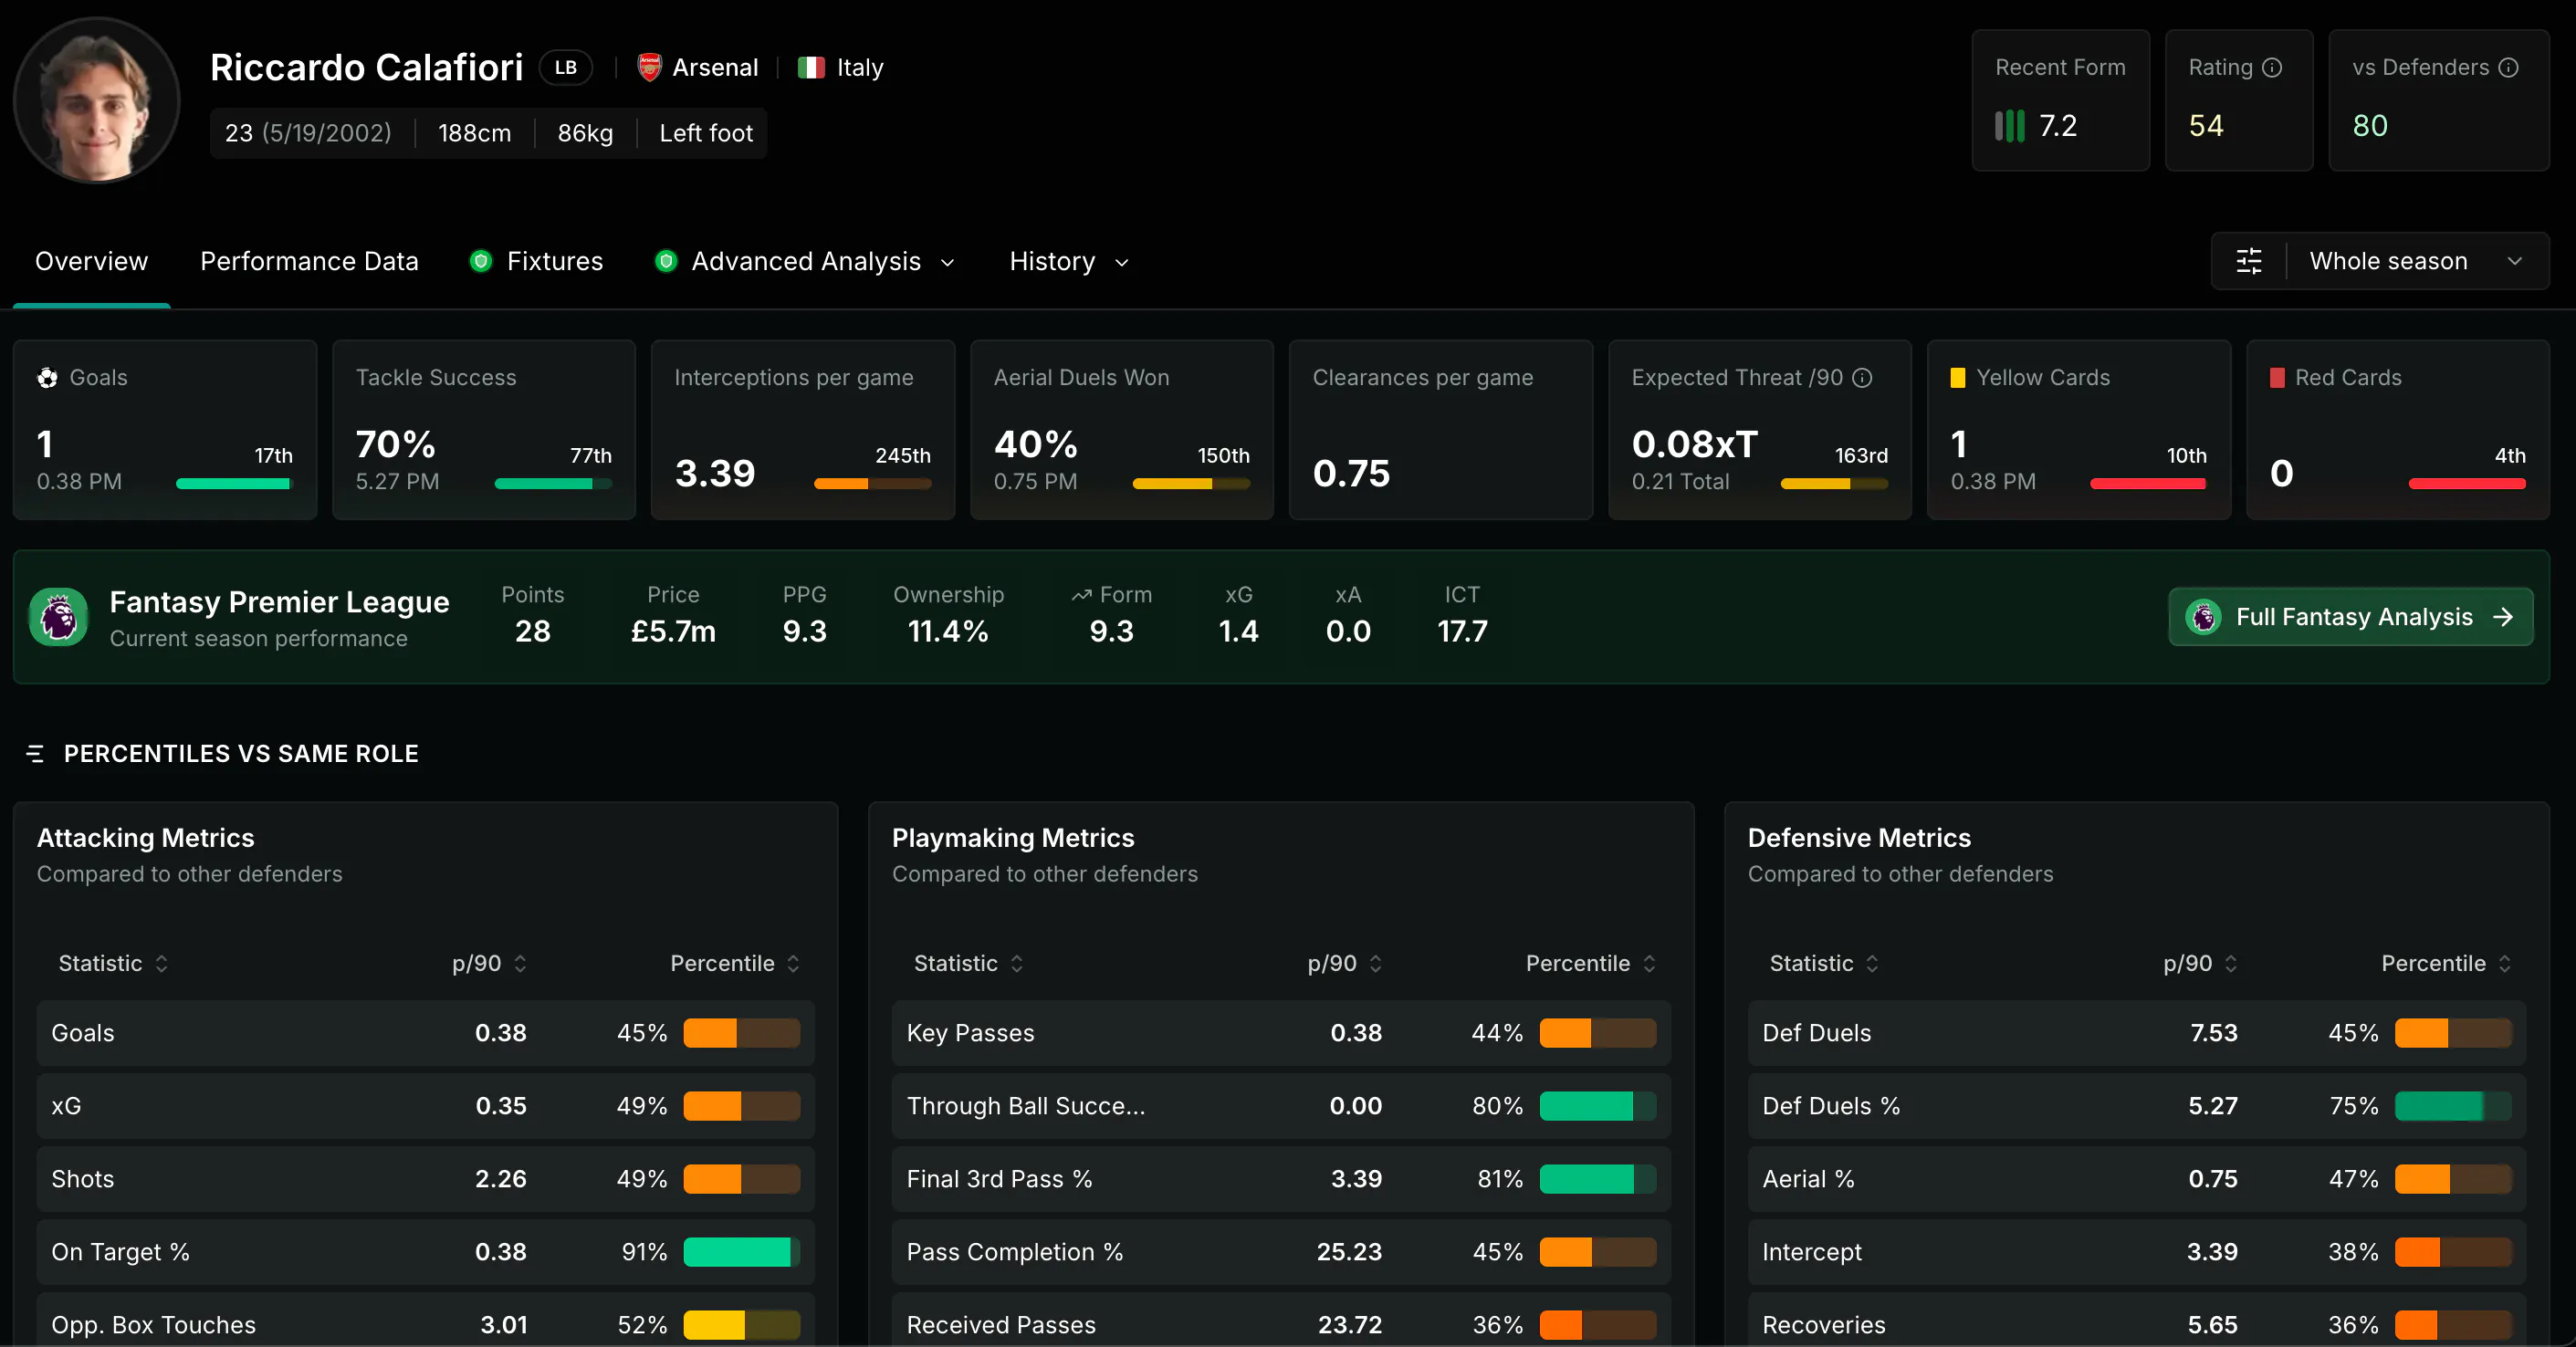Click the Expected Threat /90 info icon
The width and height of the screenshot is (2576, 1347).
[x=1862, y=377]
